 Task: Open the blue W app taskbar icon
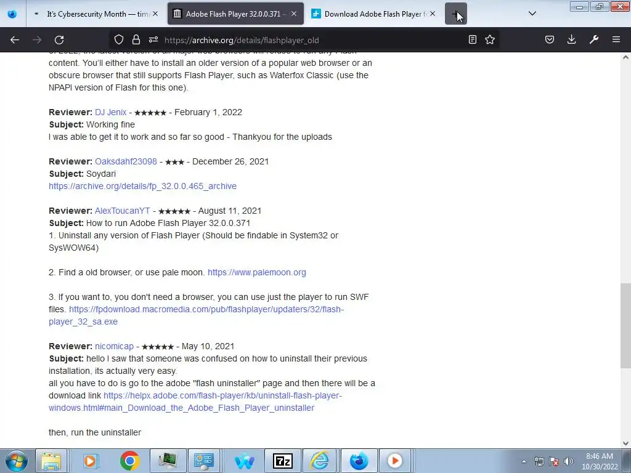coord(244,461)
